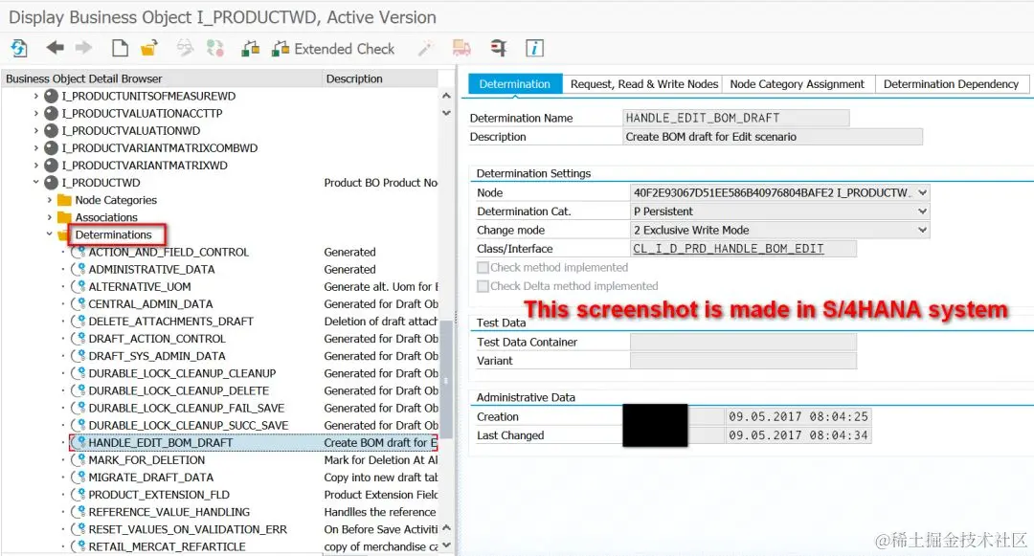This screenshot has width=1034, height=556.
Task: Collapse the Determinations folder
Action: (x=50, y=234)
